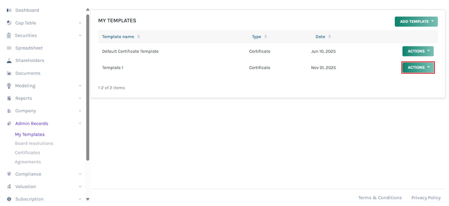Viewport: 449px width, 206px height.
Task: Click the Dashboard icon in sidebar
Action: (x=9, y=10)
